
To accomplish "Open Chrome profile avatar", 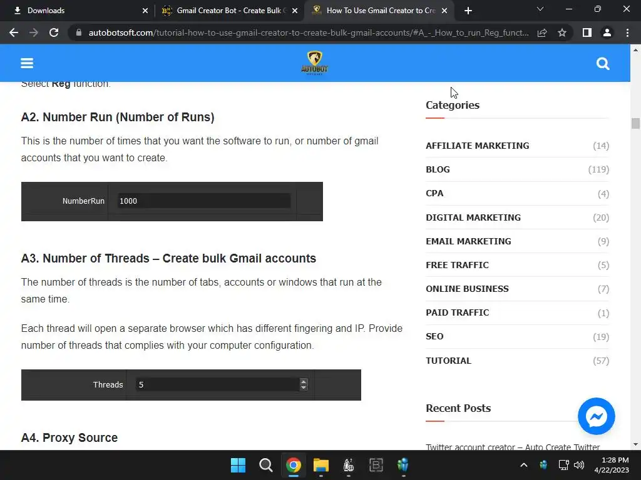I will point(607,32).
